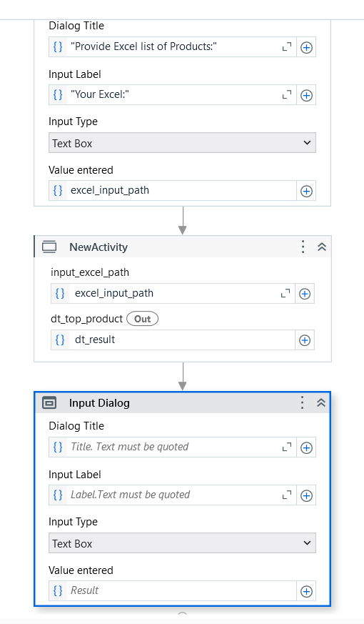Image resolution: width=364 pixels, height=624 pixels.
Task: Open Input Type dropdown in selected Input Dialog
Action: coord(183,543)
